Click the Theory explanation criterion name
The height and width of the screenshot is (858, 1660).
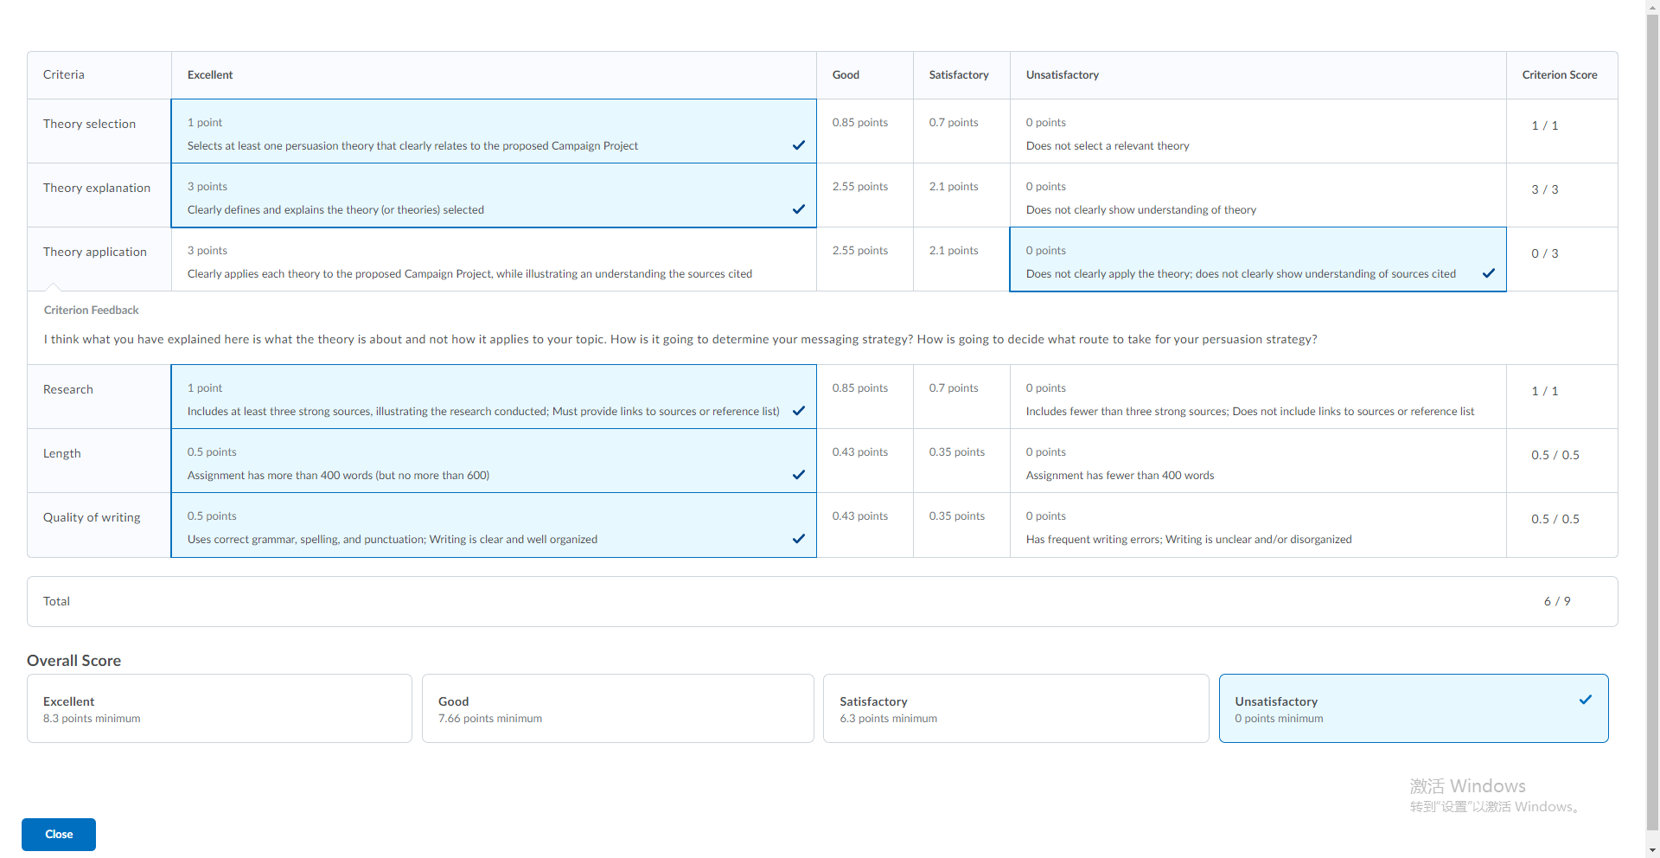coord(97,188)
